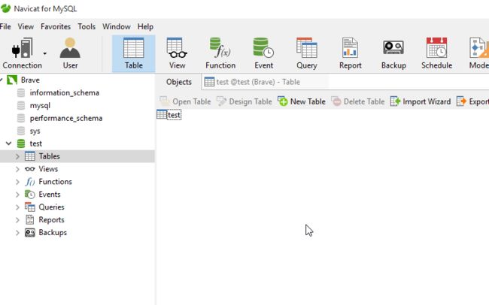This screenshot has height=305, width=489.
Task: Click the Design Table button
Action: 244,101
